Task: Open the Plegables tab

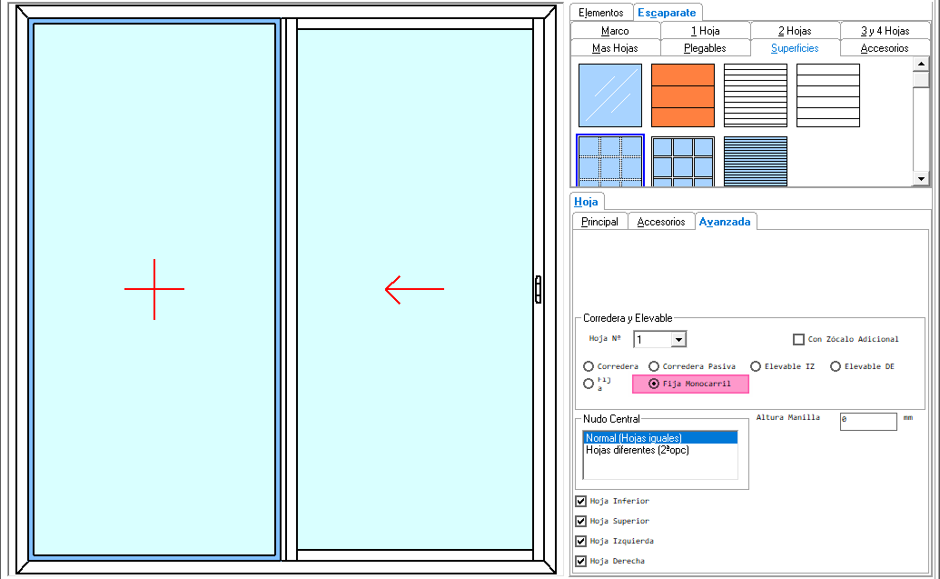Action: coord(705,48)
